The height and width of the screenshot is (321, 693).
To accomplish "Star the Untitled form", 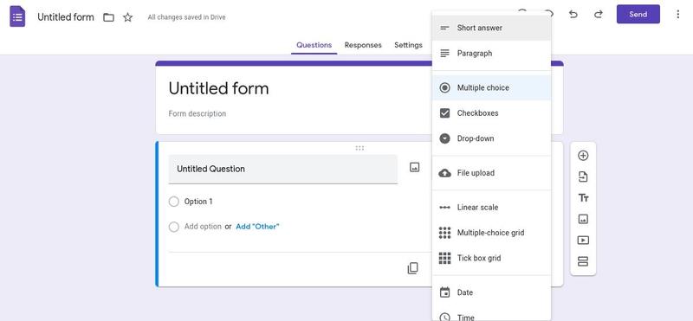I will (127, 17).
